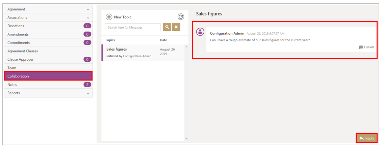Click the magnifier search button

(x=167, y=27)
